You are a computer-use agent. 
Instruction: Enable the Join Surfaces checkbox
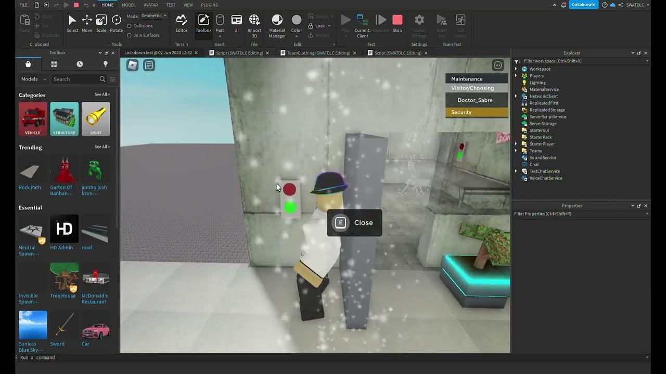pyautogui.click(x=129, y=35)
